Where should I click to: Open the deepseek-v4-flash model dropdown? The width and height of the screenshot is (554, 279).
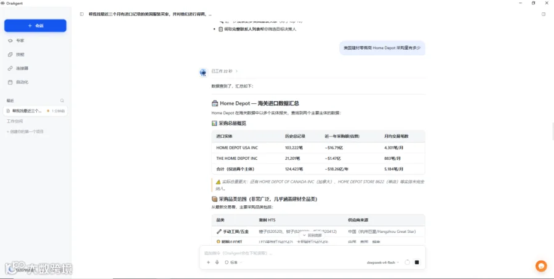(383, 262)
